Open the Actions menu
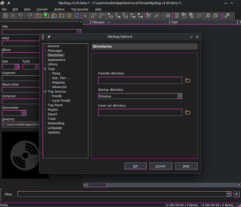The height and width of the screenshot is (207, 241). [59, 10]
